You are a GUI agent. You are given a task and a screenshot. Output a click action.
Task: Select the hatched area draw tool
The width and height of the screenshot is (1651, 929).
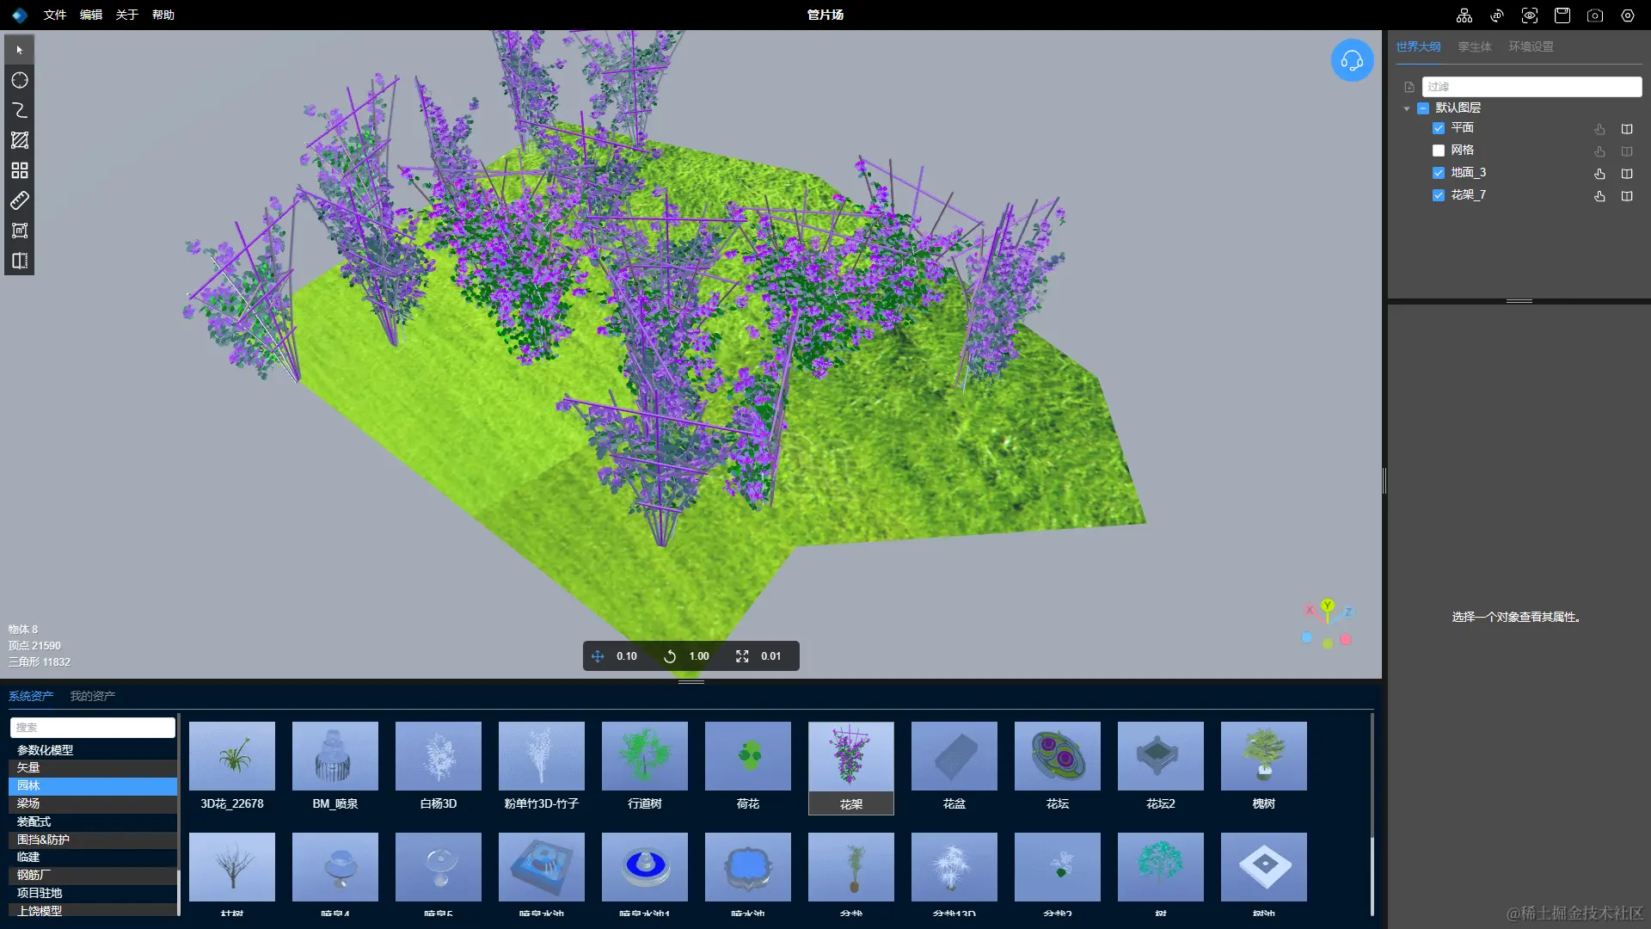pos(19,140)
